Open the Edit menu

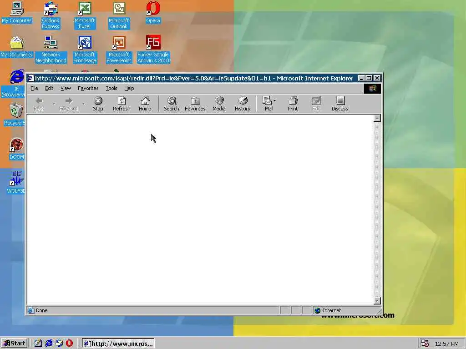49,88
